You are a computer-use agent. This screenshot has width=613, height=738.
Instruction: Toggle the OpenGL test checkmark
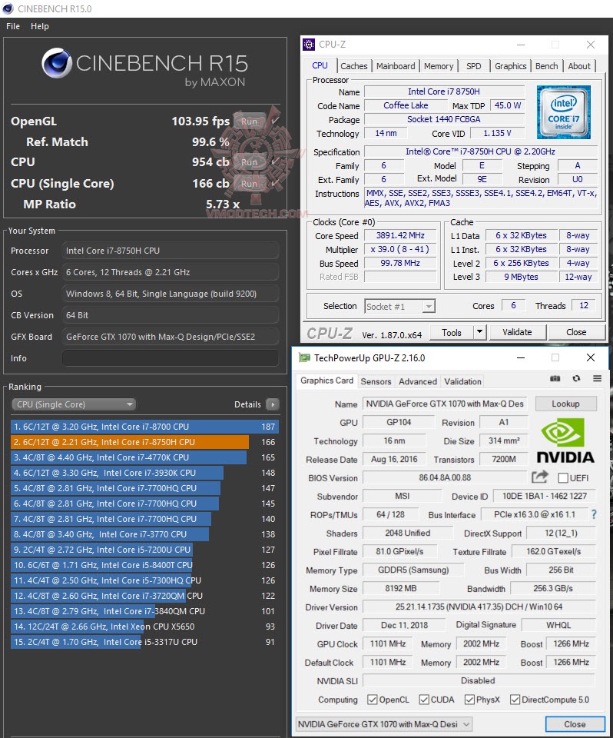click(x=275, y=121)
